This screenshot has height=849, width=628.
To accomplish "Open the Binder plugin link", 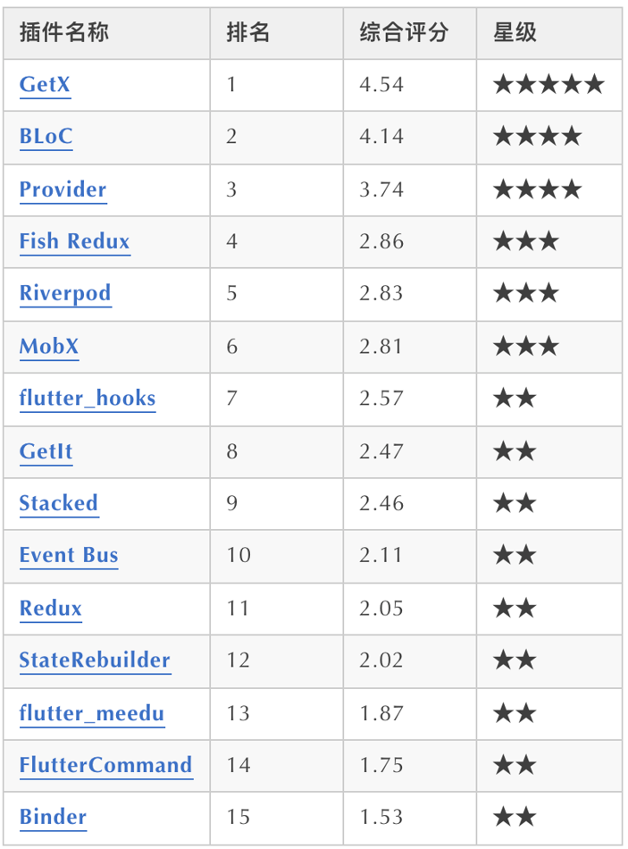I will [x=53, y=817].
